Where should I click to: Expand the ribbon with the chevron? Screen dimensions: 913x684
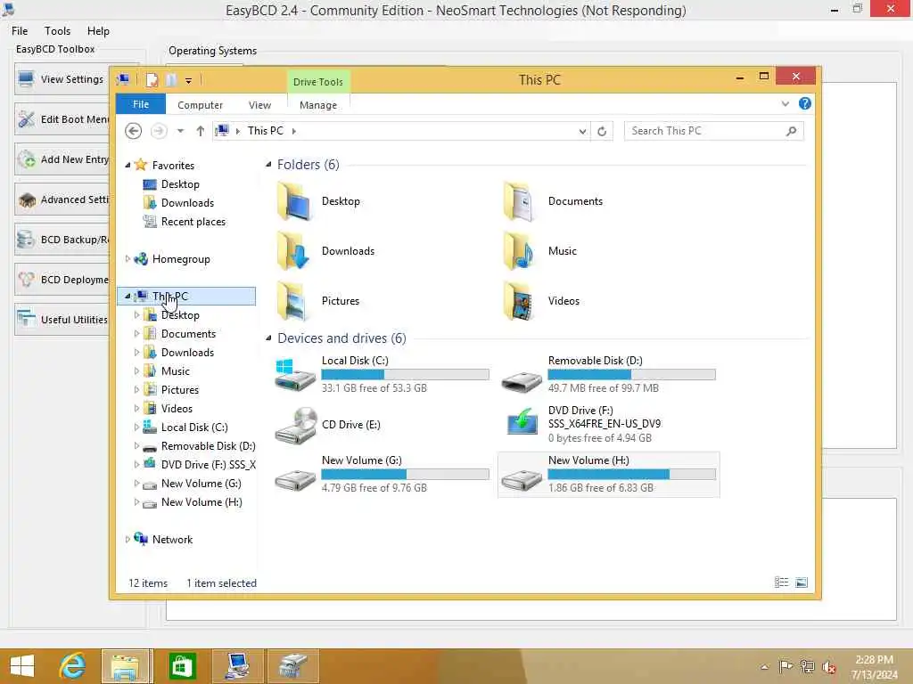pyautogui.click(x=786, y=103)
